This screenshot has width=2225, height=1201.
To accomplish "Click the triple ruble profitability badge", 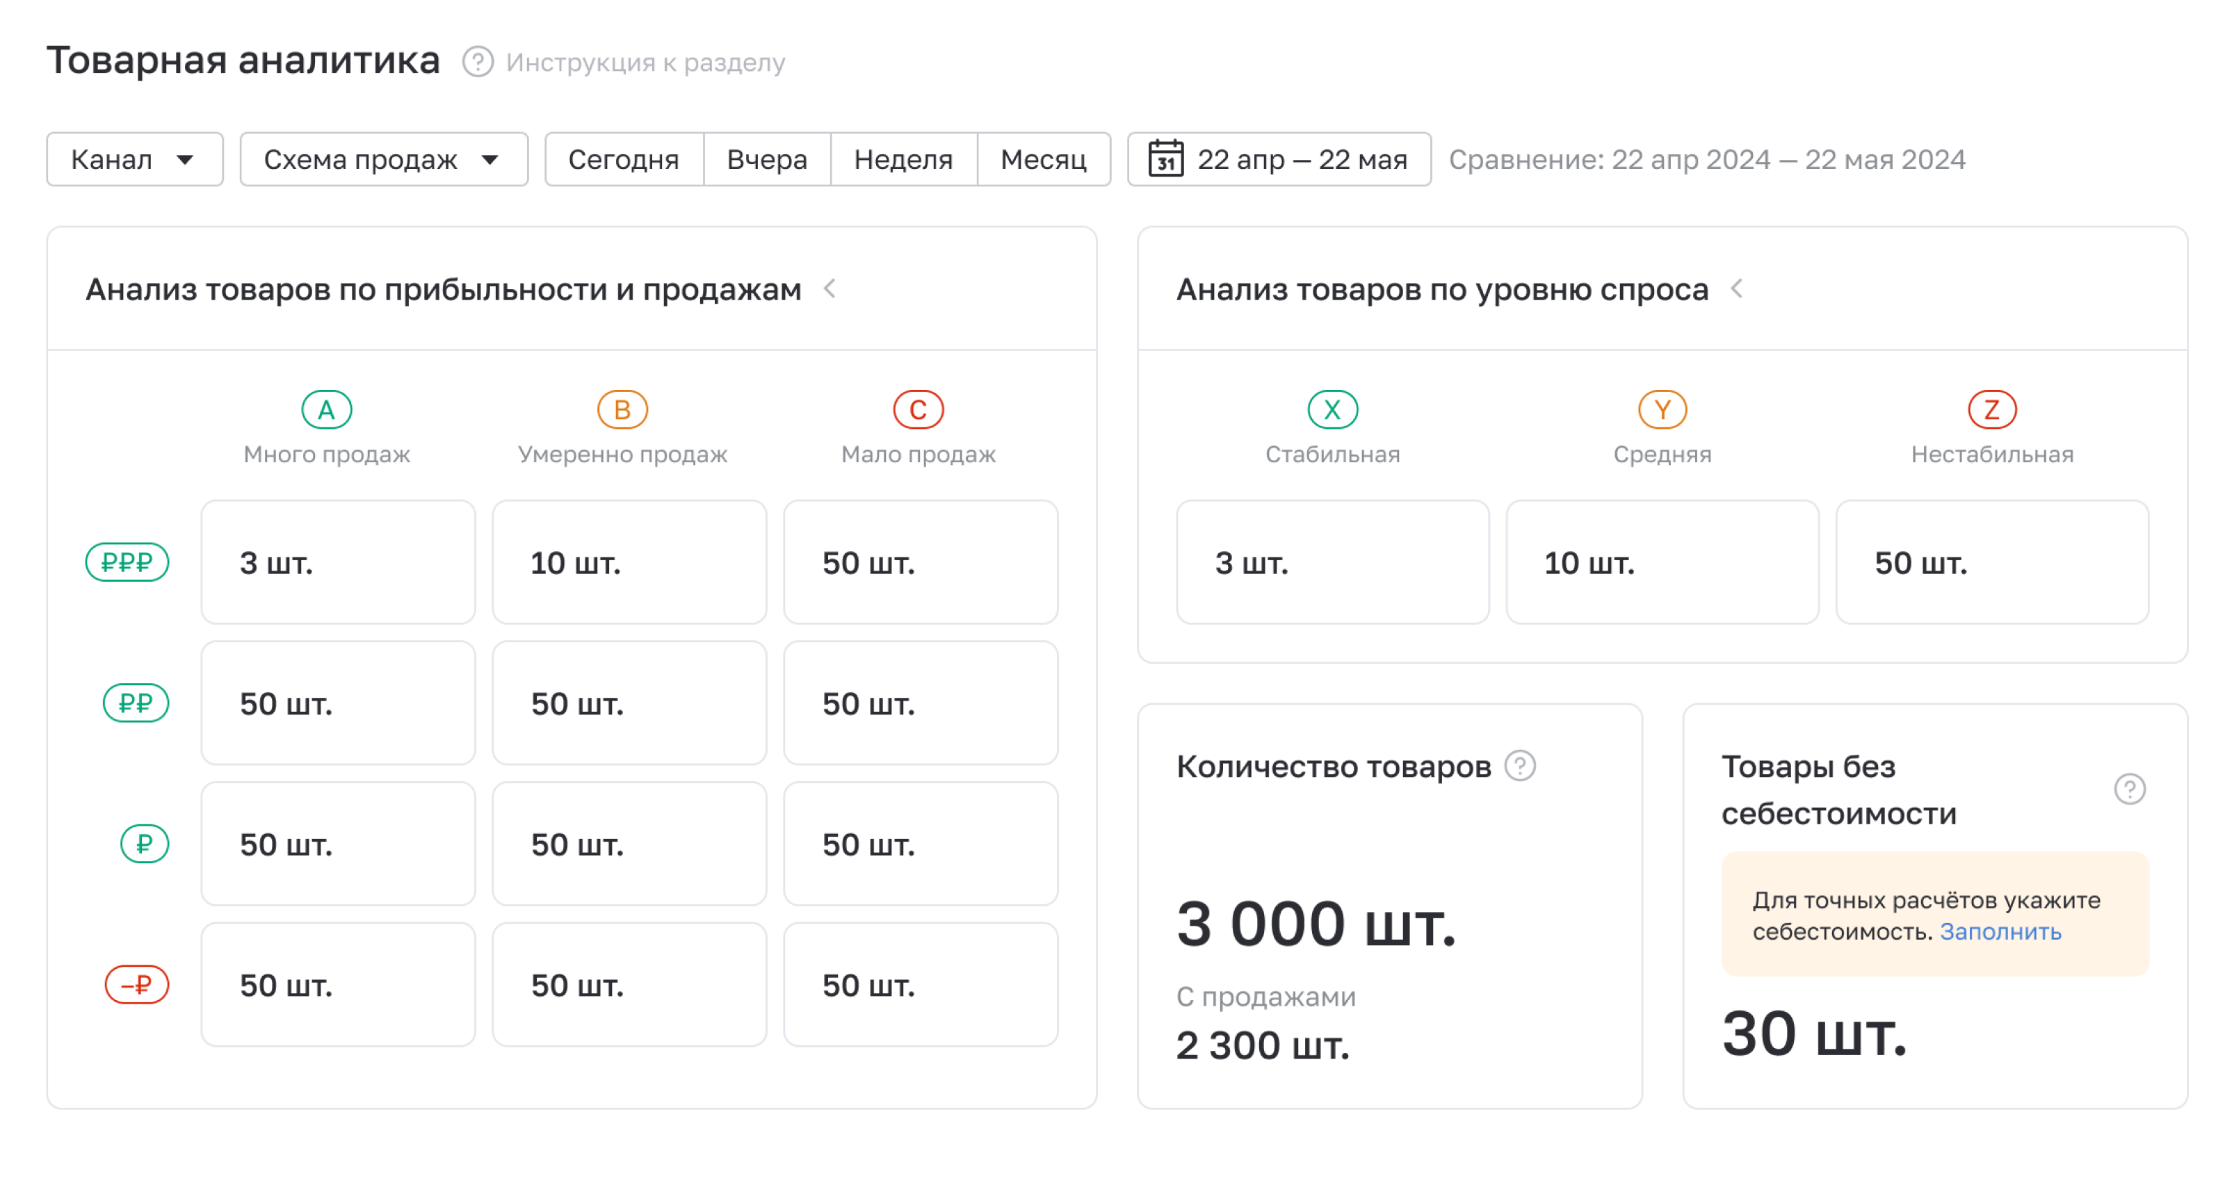I will click(x=127, y=562).
